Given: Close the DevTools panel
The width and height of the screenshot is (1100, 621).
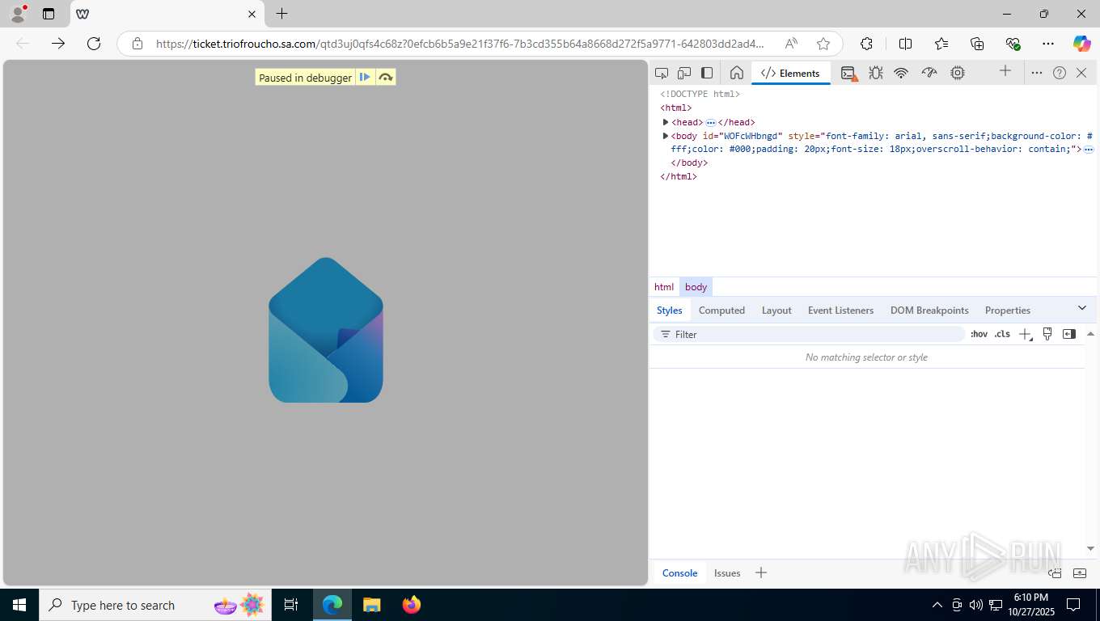Looking at the screenshot, I should click(1082, 73).
